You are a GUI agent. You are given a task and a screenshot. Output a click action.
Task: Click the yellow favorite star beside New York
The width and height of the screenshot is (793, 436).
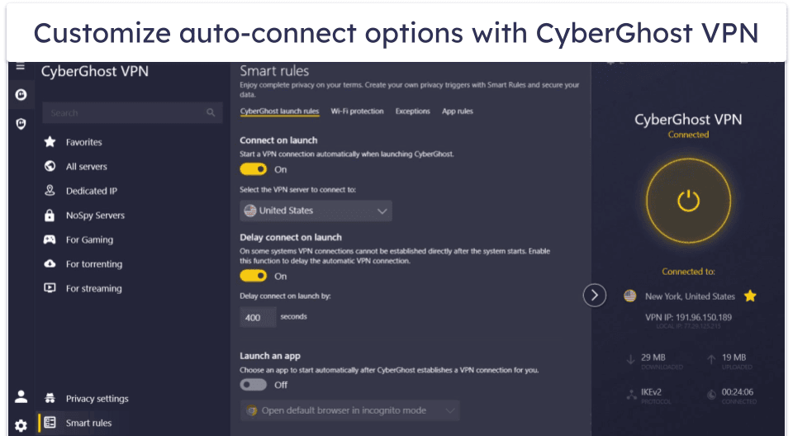click(750, 296)
